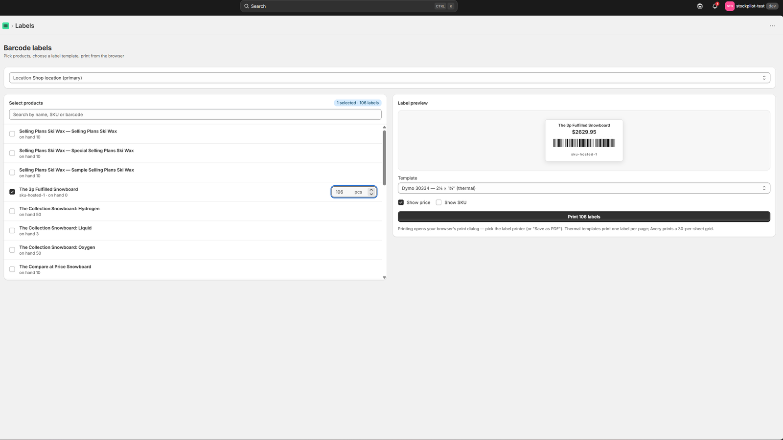
Task: Check The Collection Snowboard: Hydrogen product
Action: (12, 211)
